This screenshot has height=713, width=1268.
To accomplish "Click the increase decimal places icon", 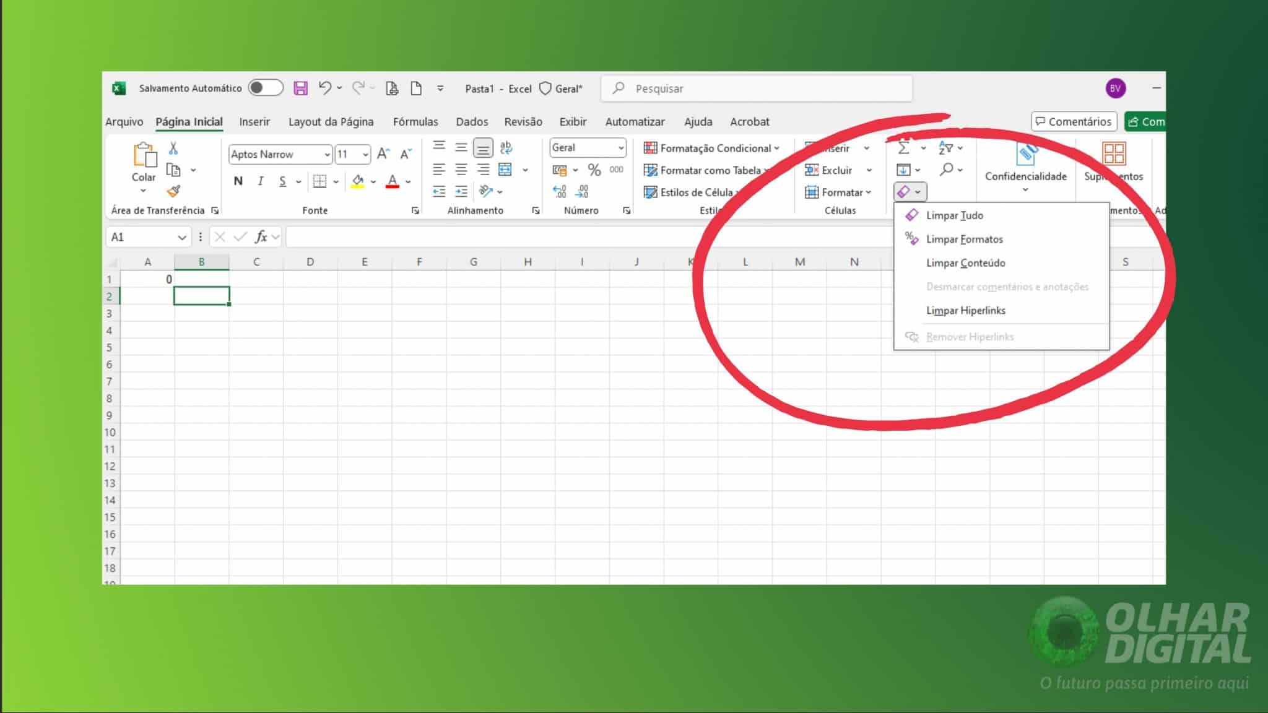I will click(x=559, y=191).
